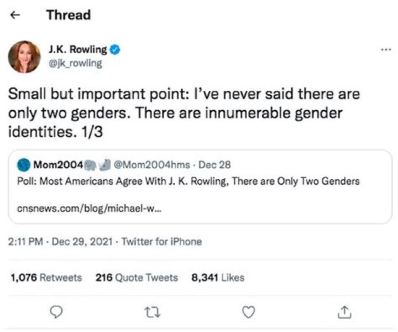The height and width of the screenshot is (332, 398).
Task: Click the 2:11 PM Dec 29, 2021 timestamp
Action: point(61,241)
